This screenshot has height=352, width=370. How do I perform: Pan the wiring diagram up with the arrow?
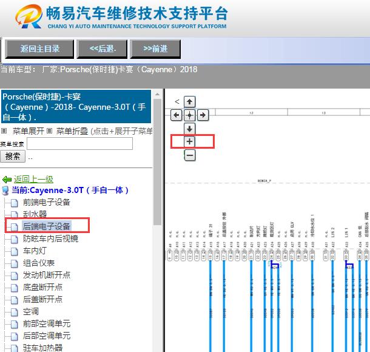(189, 102)
